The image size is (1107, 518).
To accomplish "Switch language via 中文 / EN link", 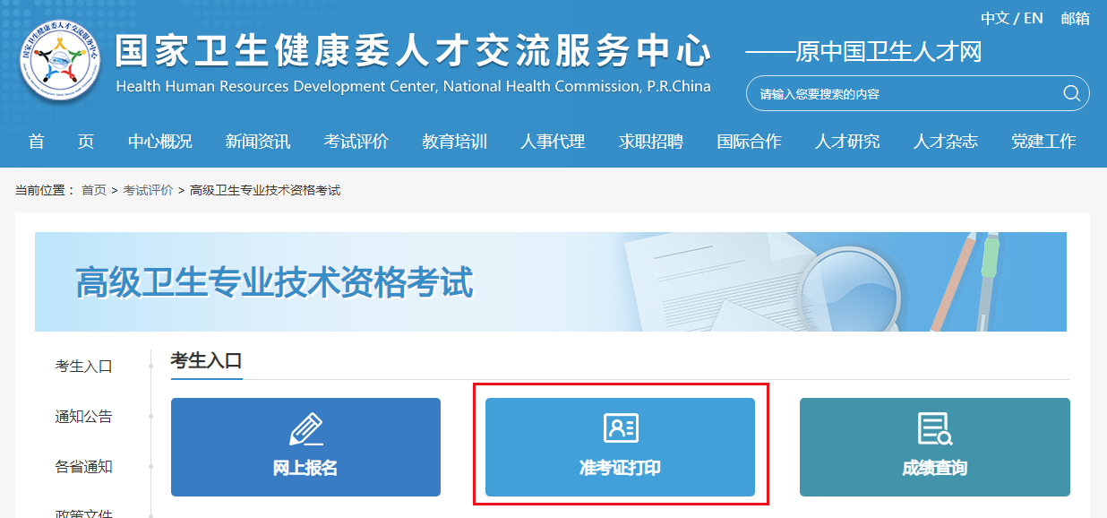I will click(x=1012, y=18).
